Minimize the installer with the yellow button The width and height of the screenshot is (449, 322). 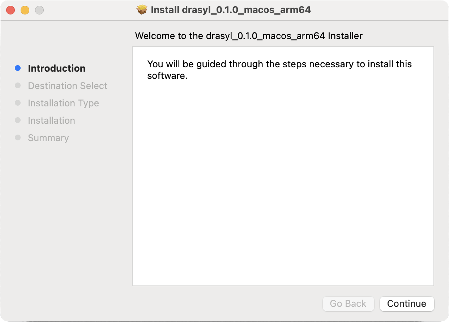(25, 10)
